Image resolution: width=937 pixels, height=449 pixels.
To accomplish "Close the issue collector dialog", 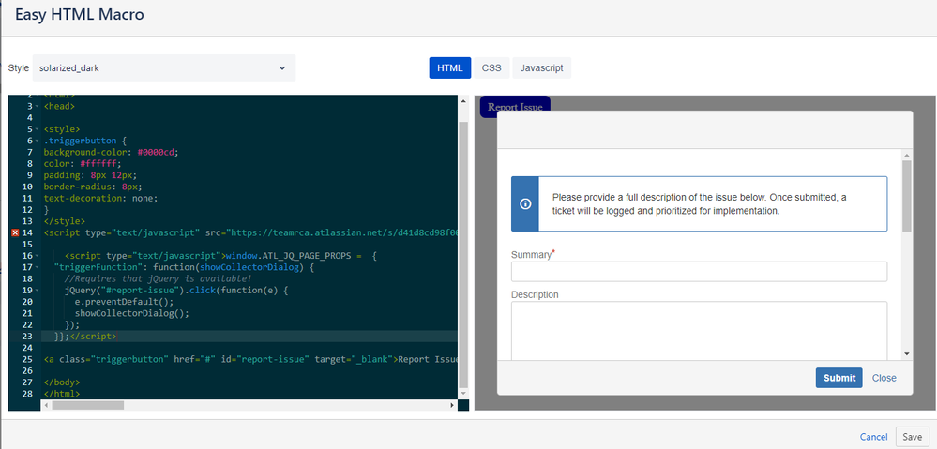I will pyautogui.click(x=884, y=378).
